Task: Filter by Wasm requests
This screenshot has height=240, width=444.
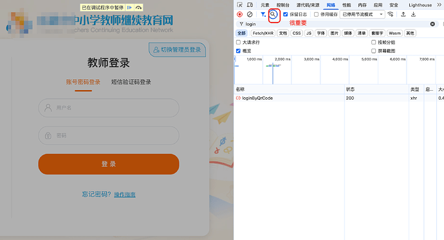Action: (394, 33)
